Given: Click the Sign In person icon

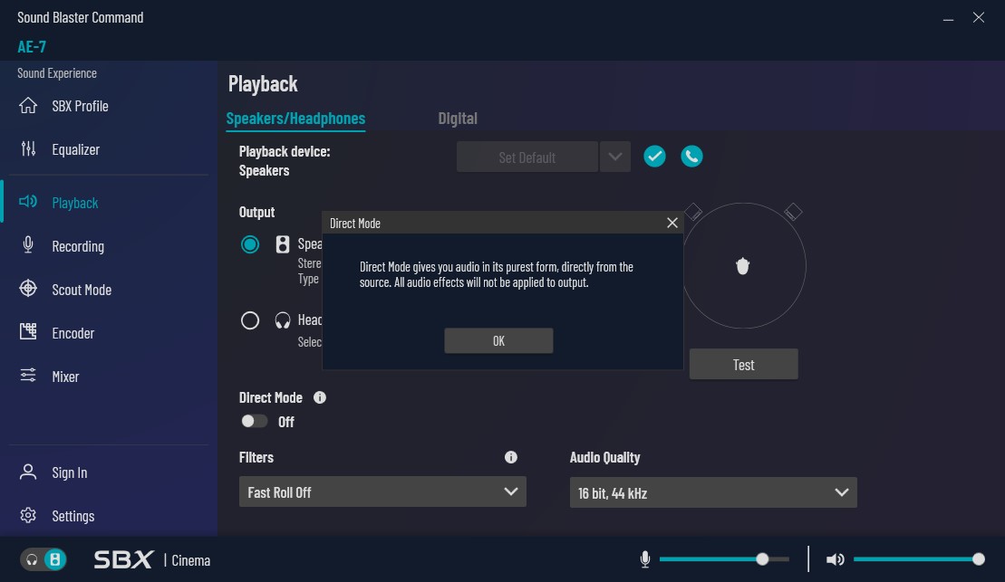Looking at the screenshot, I should [x=28, y=472].
